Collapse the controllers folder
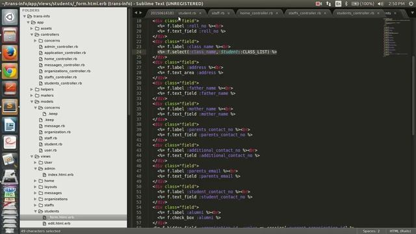The width and height of the screenshot is (416, 234). (32, 34)
